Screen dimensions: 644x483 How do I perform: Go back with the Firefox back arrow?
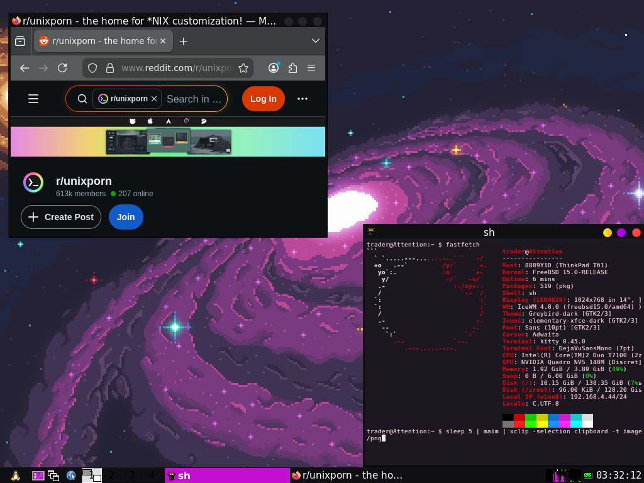tap(25, 68)
